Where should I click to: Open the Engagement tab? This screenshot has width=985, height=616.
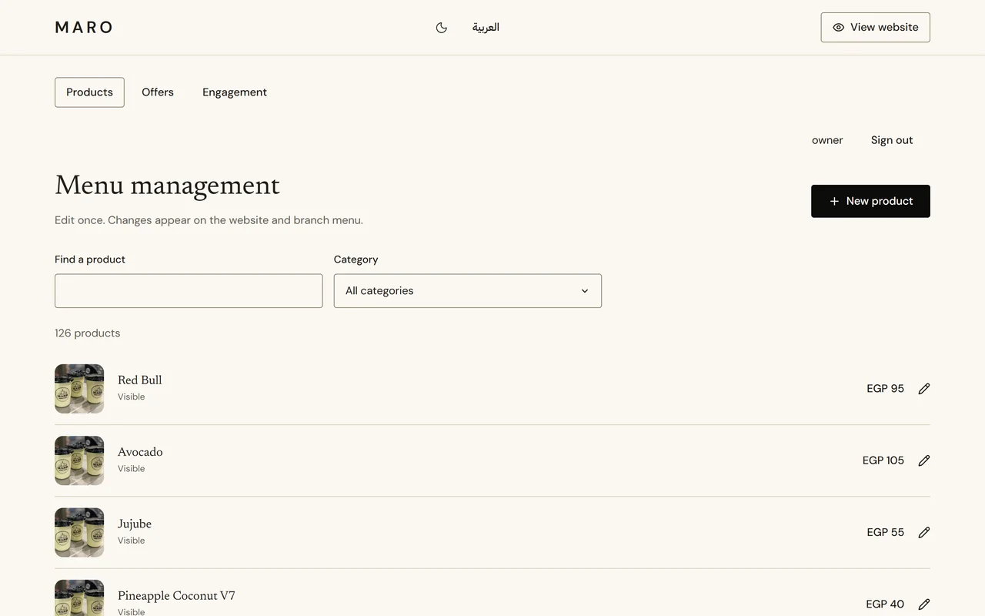coord(235,92)
